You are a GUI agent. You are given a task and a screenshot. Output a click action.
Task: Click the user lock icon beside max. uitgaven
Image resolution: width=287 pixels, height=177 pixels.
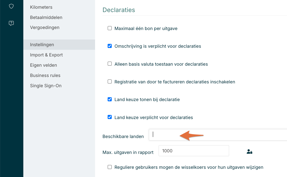coord(249,152)
